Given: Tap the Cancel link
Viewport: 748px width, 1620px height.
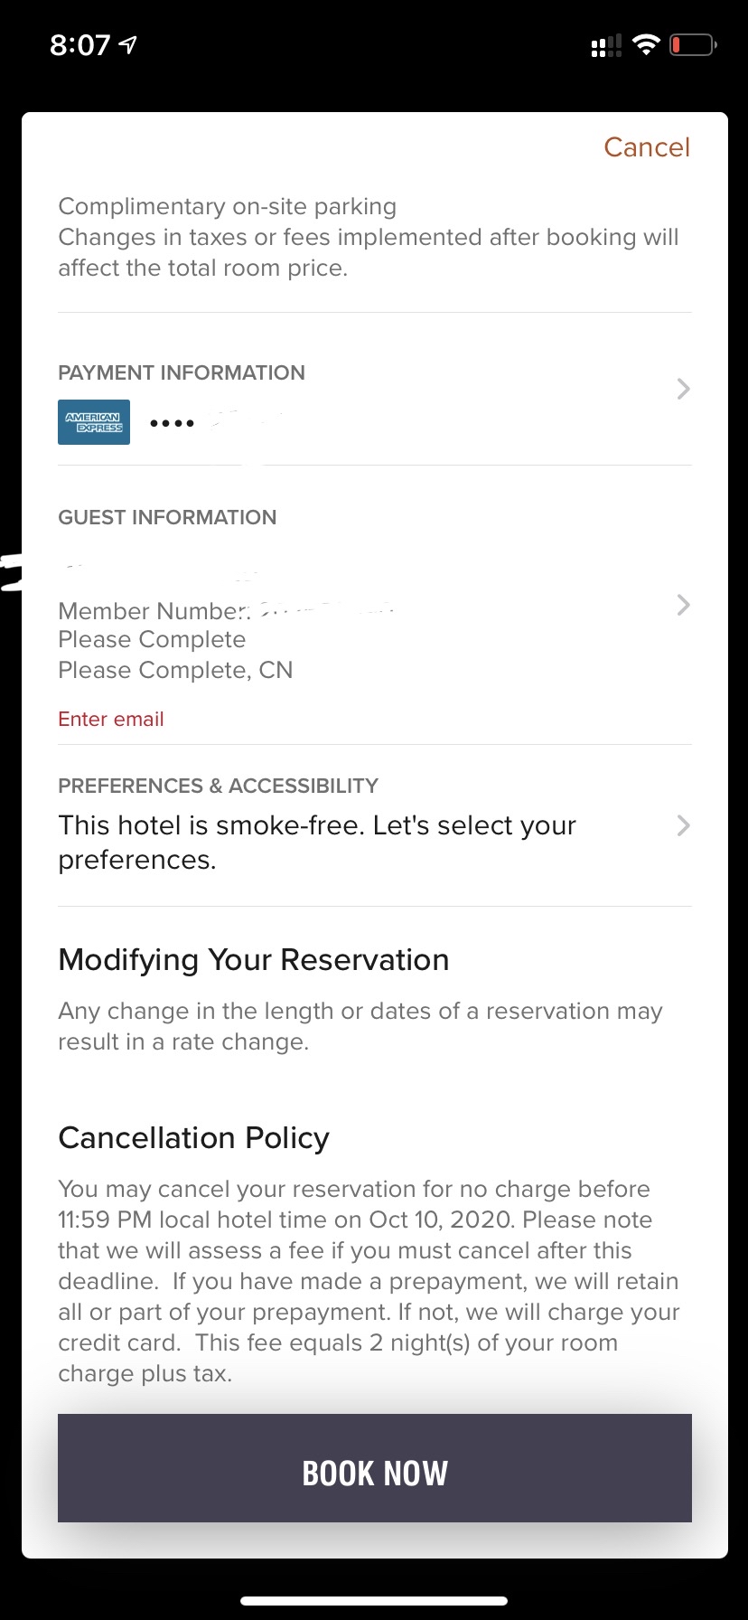Looking at the screenshot, I should (x=647, y=147).
